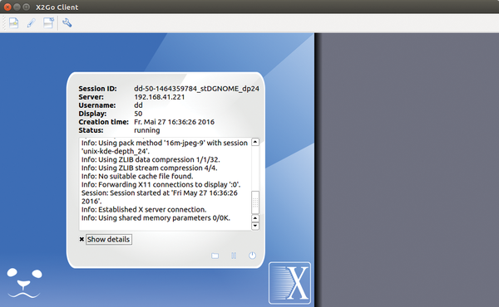This screenshot has height=307, width=499.
Task: Click log scrollbar handle
Action: point(255,202)
